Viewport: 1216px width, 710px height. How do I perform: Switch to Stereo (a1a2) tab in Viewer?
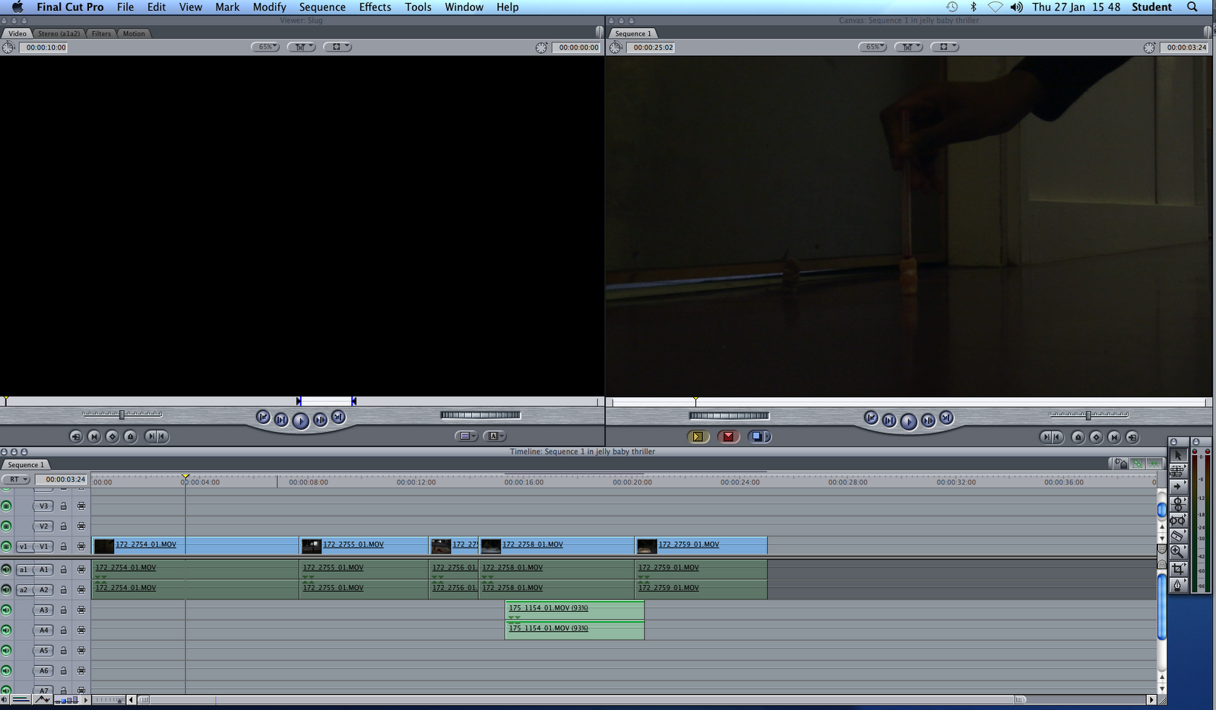(59, 33)
